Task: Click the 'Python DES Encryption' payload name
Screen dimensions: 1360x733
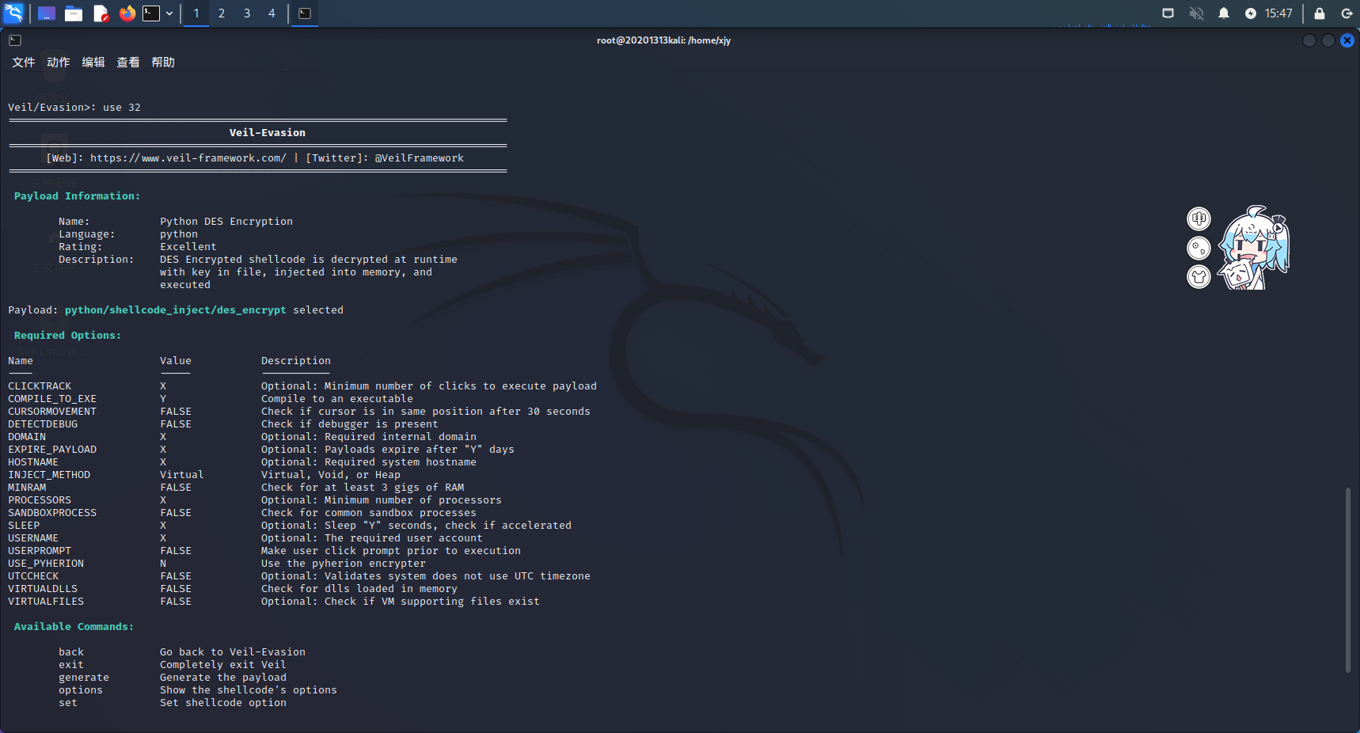Action: pyautogui.click(x=226, y=222)
